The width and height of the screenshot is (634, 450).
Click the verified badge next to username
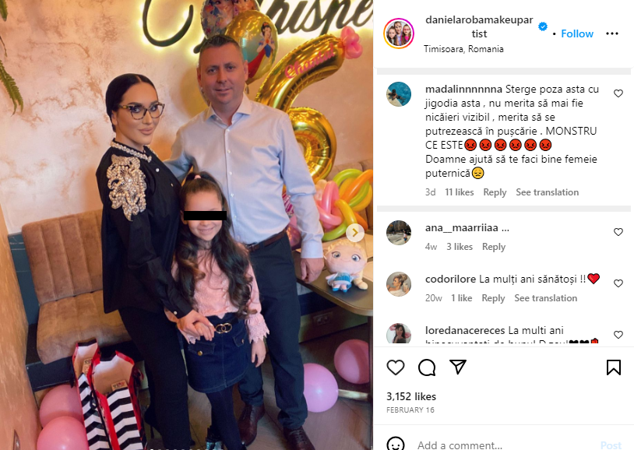(543, 26)
